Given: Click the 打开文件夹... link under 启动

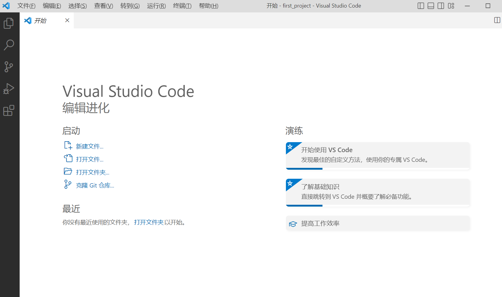Looking at the screenshot, I should pos(92,172).
